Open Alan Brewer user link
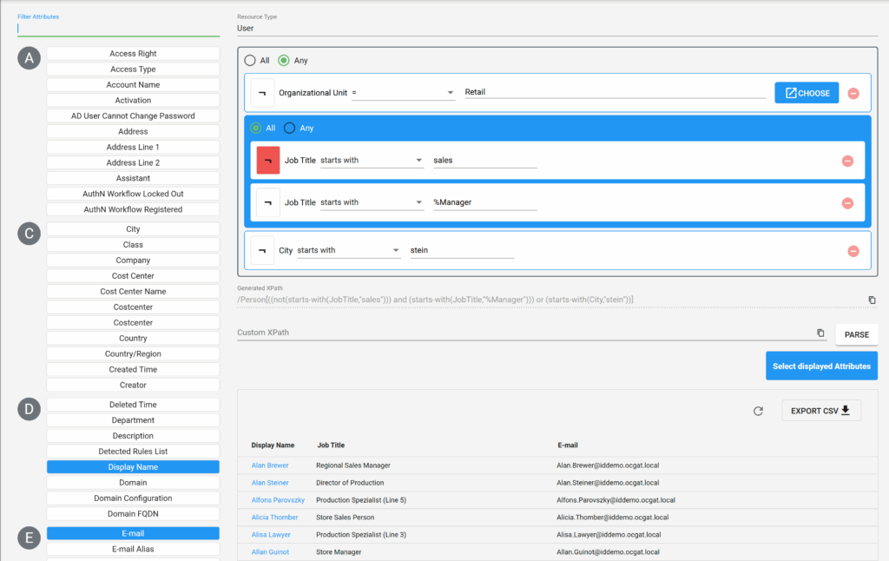Screen dimensions: 889x561 pos(270,465)
